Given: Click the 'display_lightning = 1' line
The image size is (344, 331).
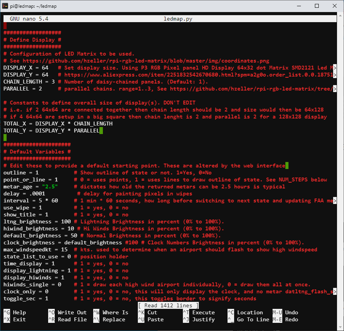Looking at the screenshot, I should 37,271.
